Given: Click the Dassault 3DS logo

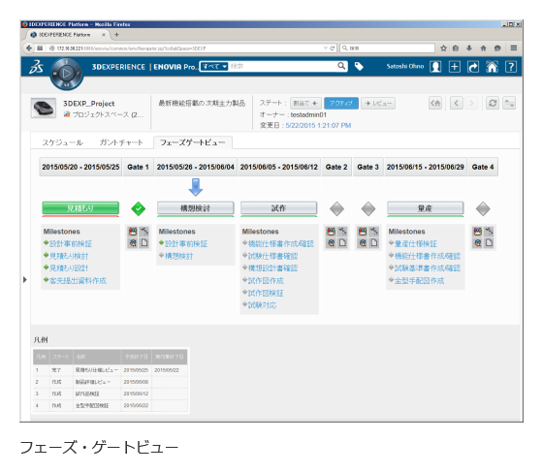Looking at the screenshot, I should 37,67.
